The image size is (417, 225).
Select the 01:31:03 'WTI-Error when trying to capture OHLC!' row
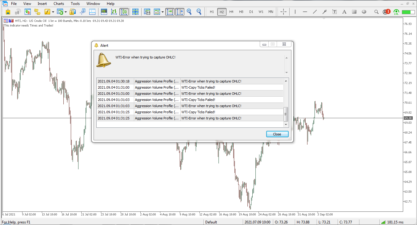[x=190, y=106]
